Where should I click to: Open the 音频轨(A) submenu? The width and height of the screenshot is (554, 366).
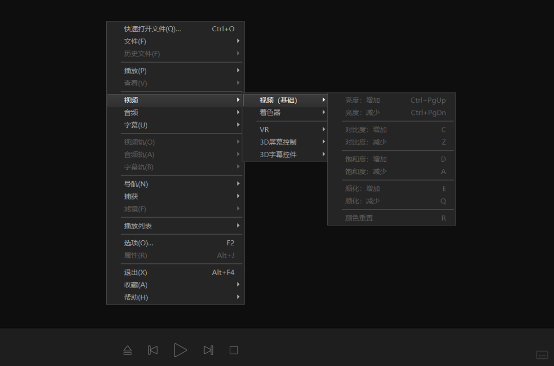(175, 155)
